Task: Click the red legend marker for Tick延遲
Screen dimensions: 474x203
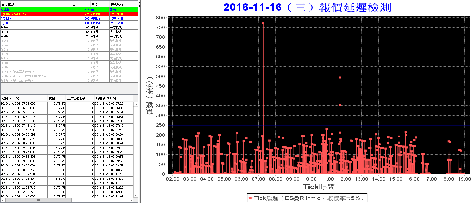Action: click(x=251, y=198)
